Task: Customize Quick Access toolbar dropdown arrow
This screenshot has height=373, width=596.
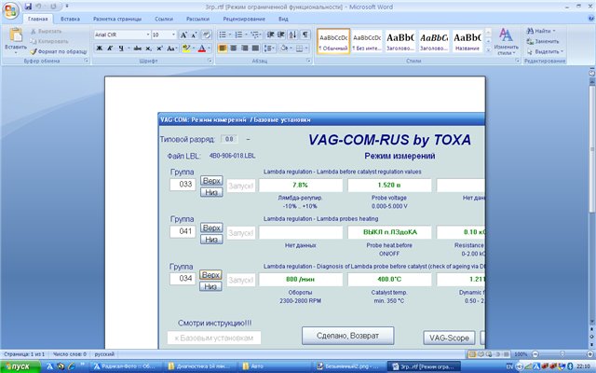Action: click(x=67, y=7)
